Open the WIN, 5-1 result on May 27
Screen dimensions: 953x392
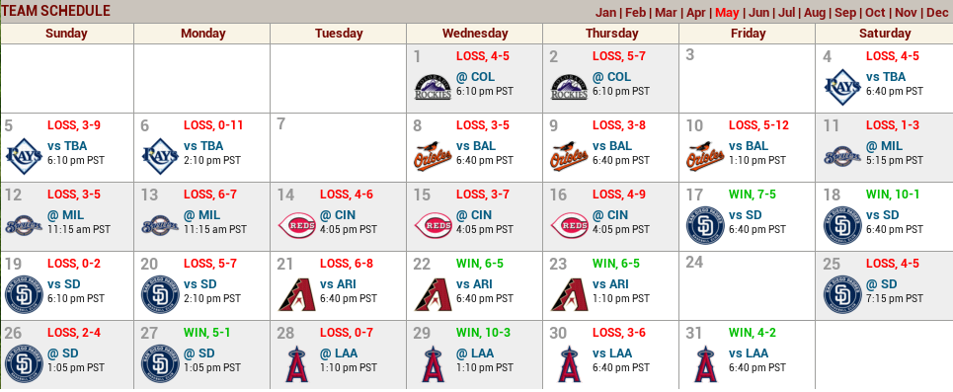click(x=207, y=333)
